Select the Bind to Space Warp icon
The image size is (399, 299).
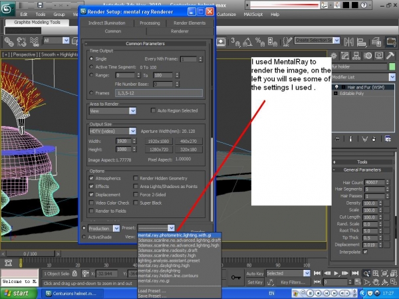click(x=35, y=41)
